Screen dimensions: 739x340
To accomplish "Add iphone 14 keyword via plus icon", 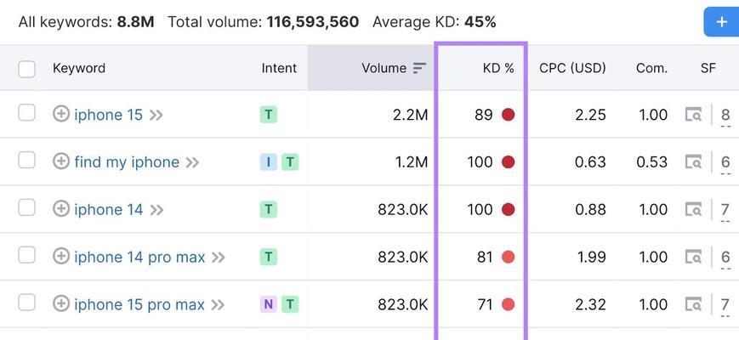I will [x=60, y=209].
